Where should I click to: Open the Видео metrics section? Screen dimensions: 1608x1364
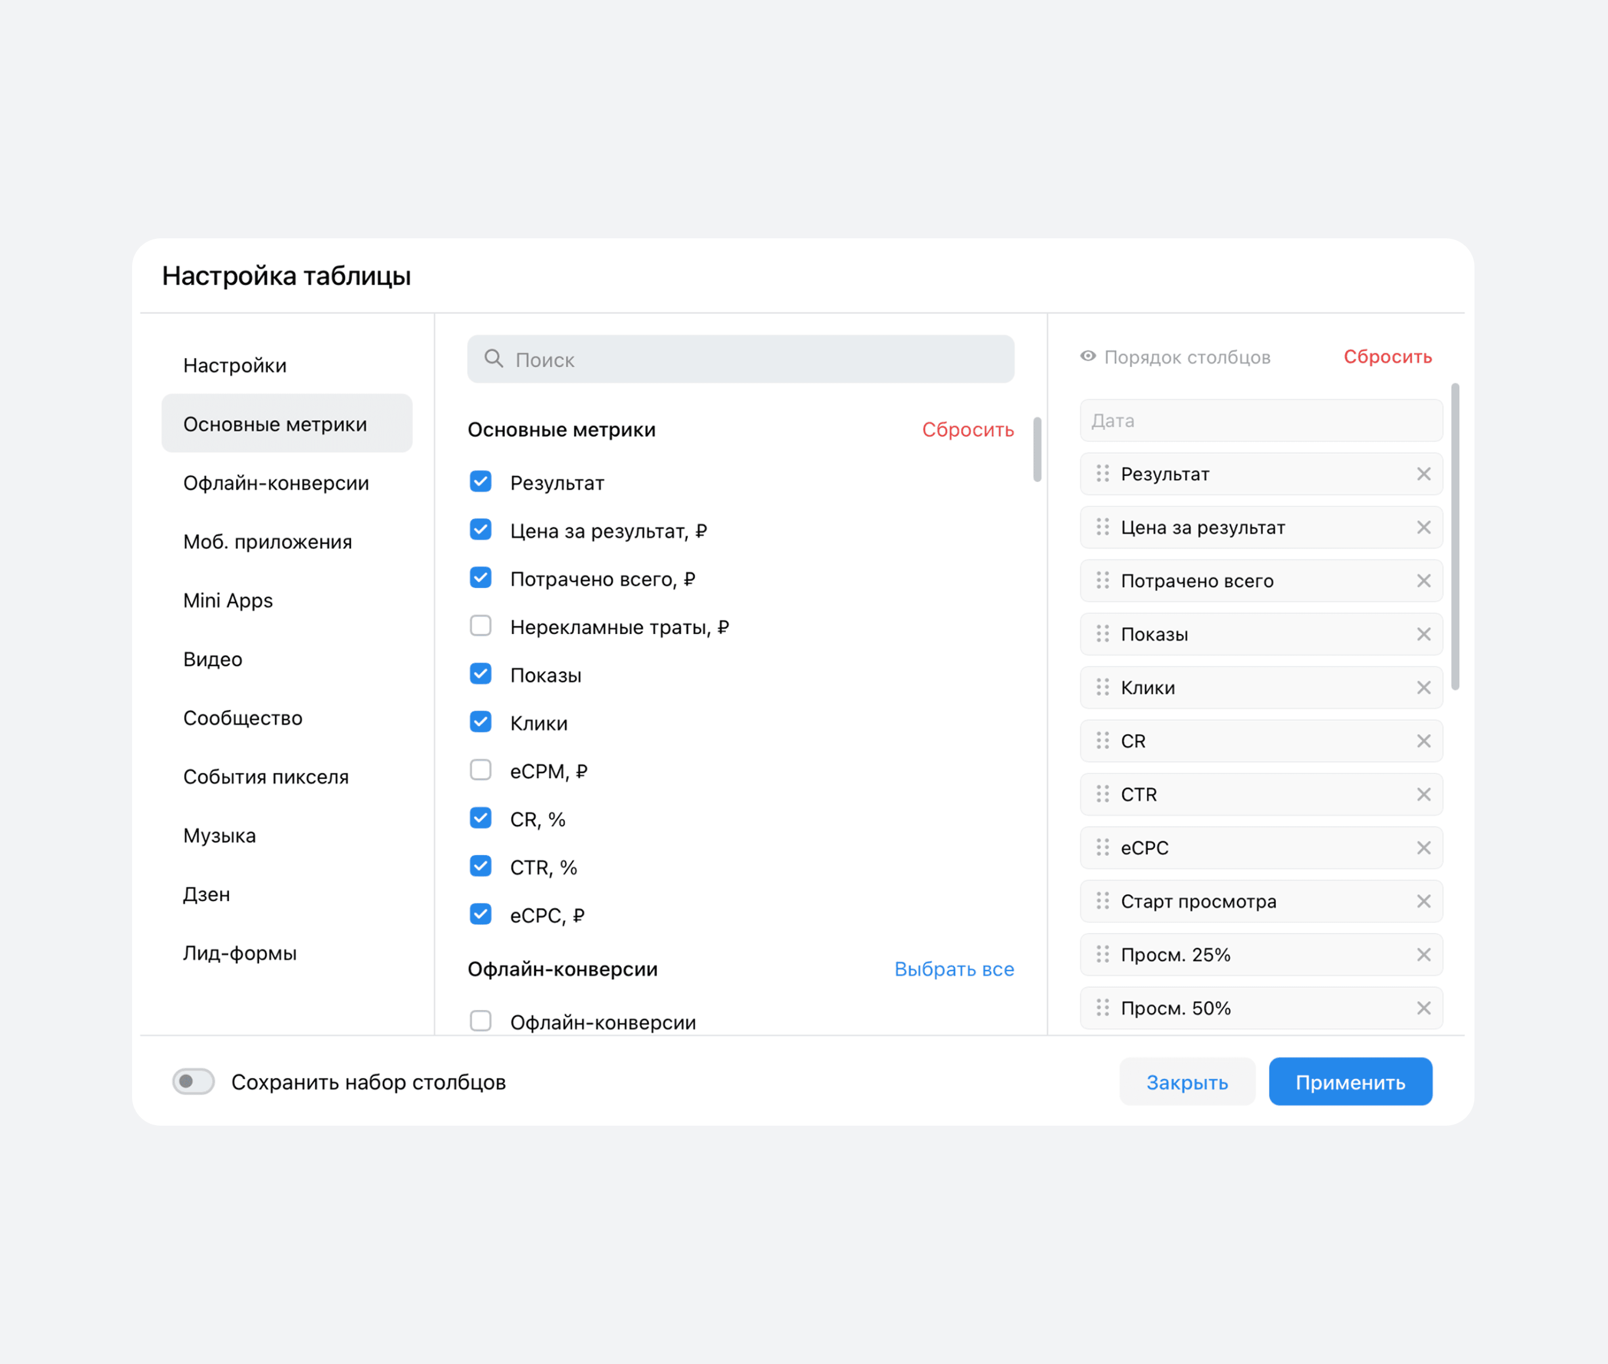click(212, 660)
